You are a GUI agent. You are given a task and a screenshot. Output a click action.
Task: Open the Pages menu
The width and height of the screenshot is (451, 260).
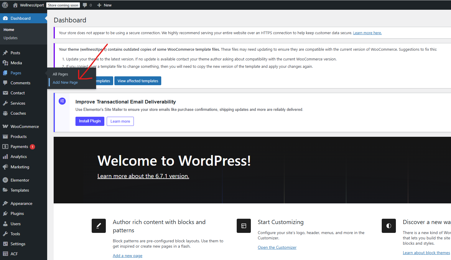pyautogui.click(x=24, y=73)
